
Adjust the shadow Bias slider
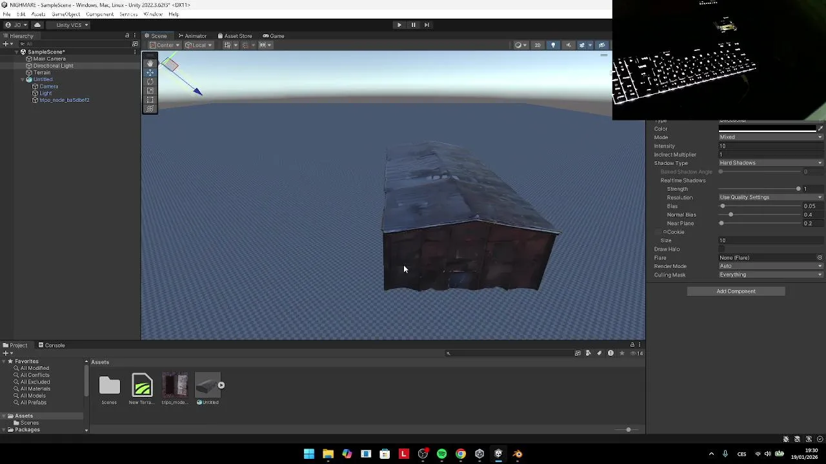pyautogui.click(x=760, y=206)
